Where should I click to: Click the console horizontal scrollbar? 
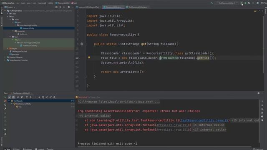164,146
